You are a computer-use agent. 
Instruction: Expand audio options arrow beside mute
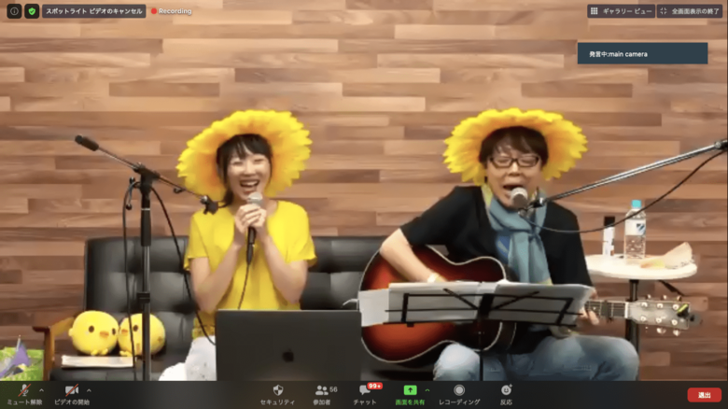(x=41, y=390)
